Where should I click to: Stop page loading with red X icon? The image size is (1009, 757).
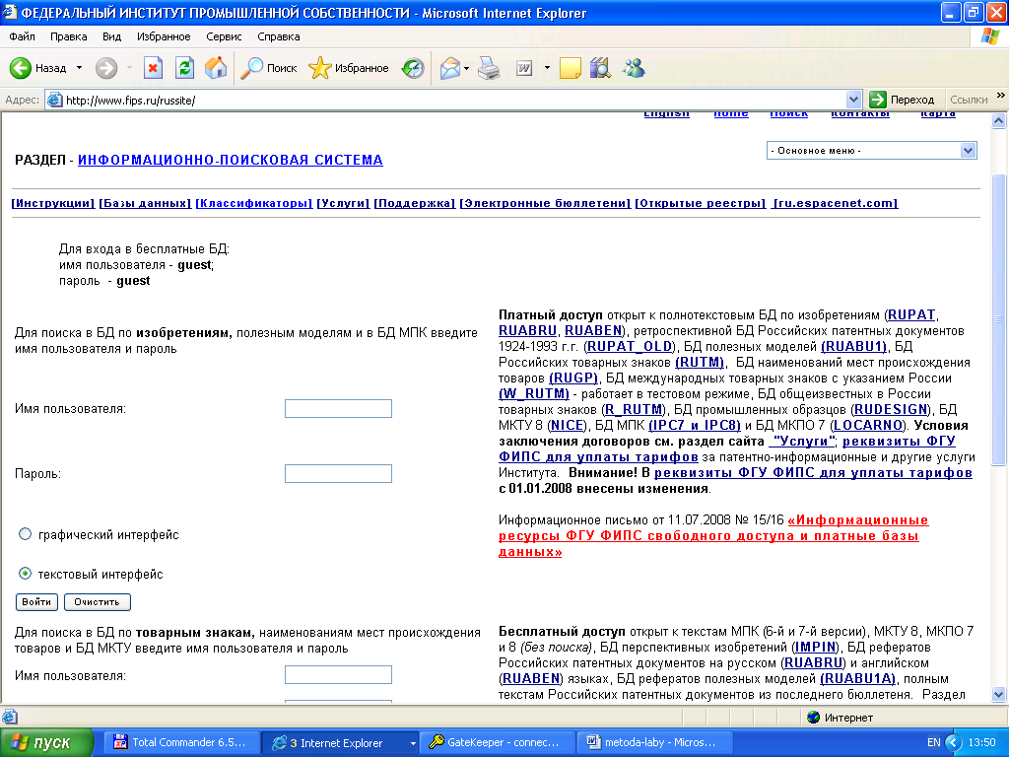pyautogui.click(x=153, y=68)
